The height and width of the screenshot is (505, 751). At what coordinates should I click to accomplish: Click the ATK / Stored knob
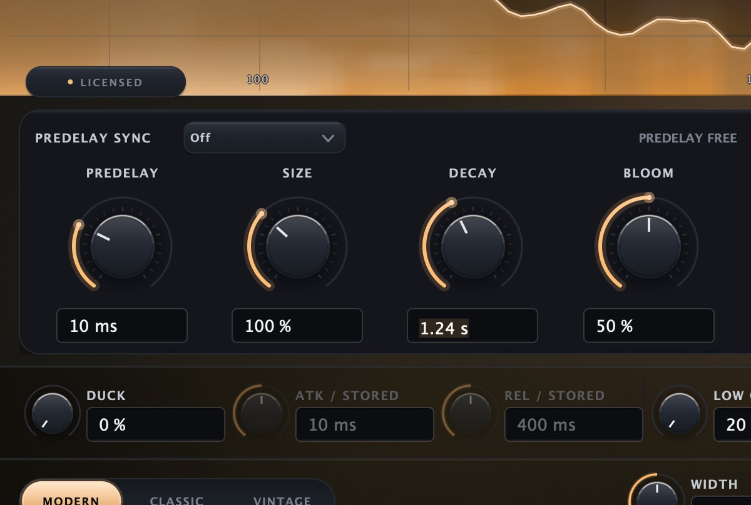click(x=261, y=413)
